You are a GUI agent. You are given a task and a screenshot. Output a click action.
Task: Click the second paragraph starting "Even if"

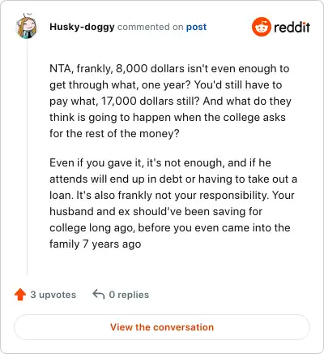pos(173,203)
